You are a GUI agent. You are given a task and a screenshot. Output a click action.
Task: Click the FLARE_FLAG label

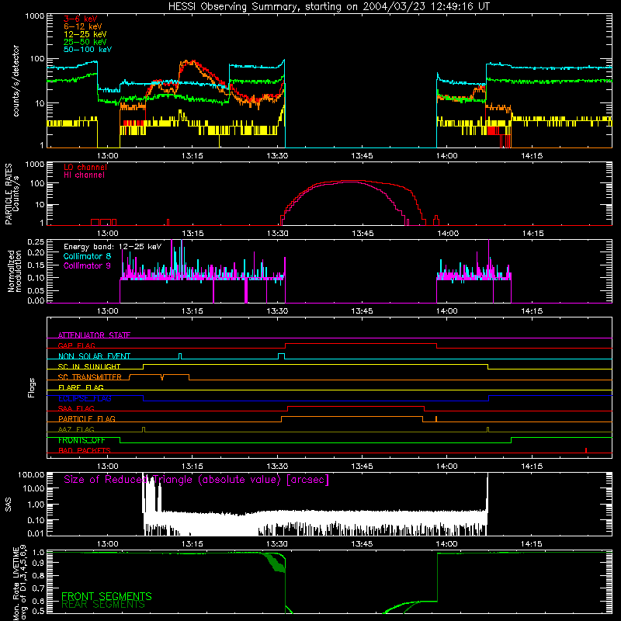click(81, 387)
